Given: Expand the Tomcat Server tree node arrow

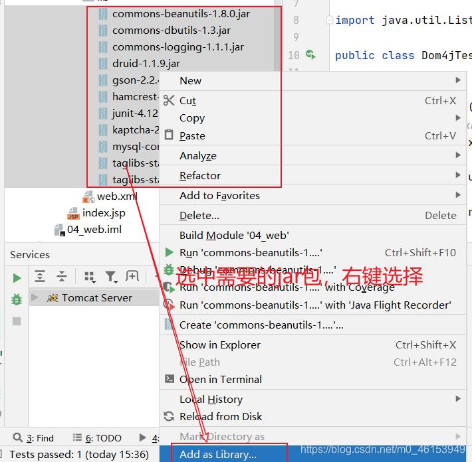Looking at the screenshot, I should click(x=35, y=297).
